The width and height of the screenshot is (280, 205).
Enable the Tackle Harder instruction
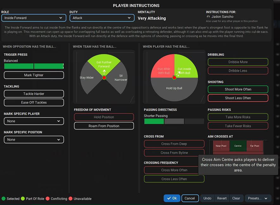tap(34, 94)
